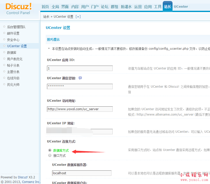
Task: Click the UCenter 连接方式 label
Action: pos(61,141)
